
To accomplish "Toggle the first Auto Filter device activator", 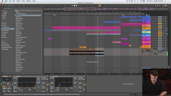I will click(14, 77).
